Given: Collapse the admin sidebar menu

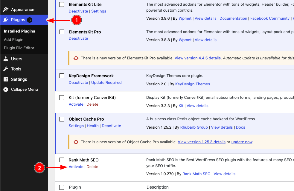Looking at the screenshot, I should [24, 90].
